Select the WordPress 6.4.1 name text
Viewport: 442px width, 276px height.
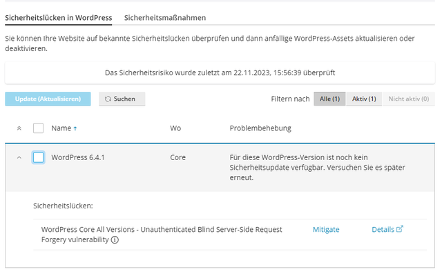click(78, 157)
